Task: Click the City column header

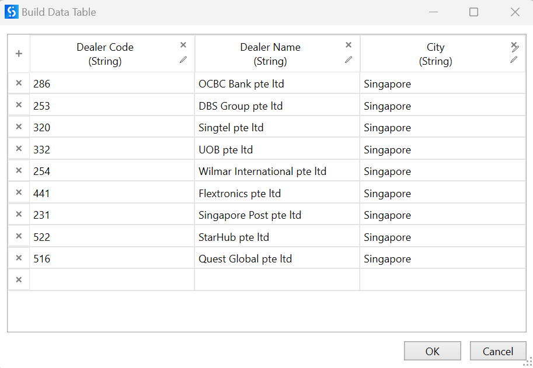Action: [x=443, y=54]
